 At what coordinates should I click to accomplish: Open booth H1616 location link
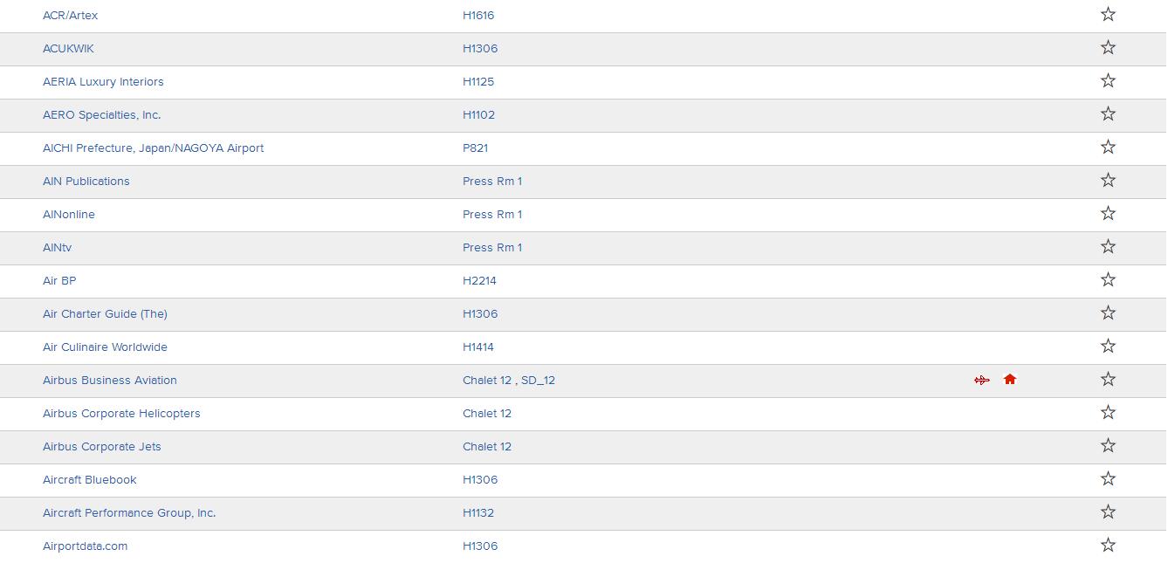pos(478,15)
